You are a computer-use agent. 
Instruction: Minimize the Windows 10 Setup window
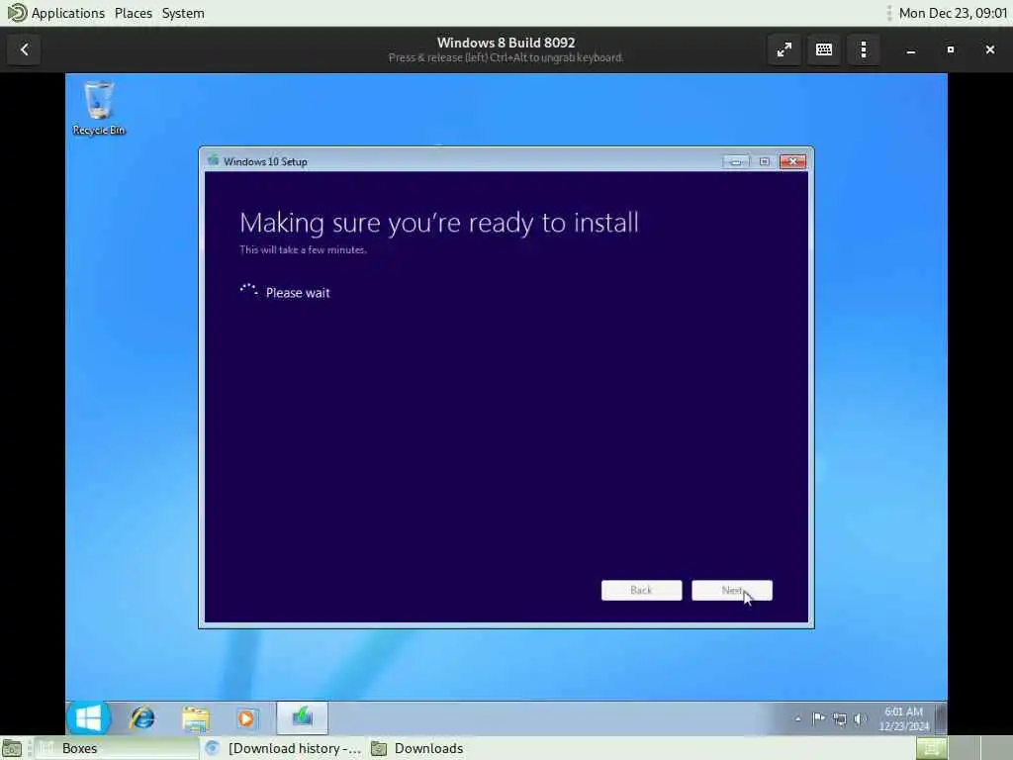coord(736,161)
